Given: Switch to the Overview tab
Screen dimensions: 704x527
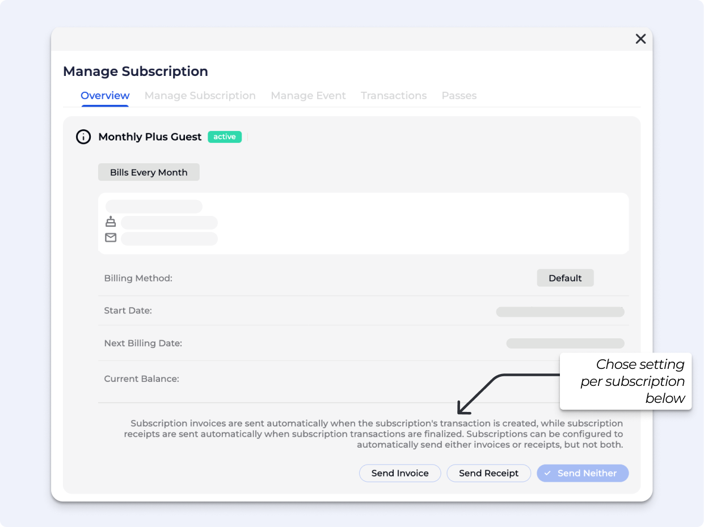Looking at the screenshot, I should click(105, 96).
